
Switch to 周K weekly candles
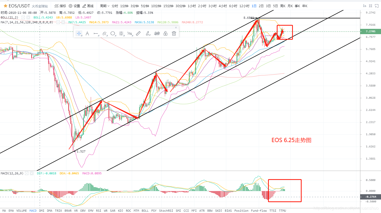(283, 6)
